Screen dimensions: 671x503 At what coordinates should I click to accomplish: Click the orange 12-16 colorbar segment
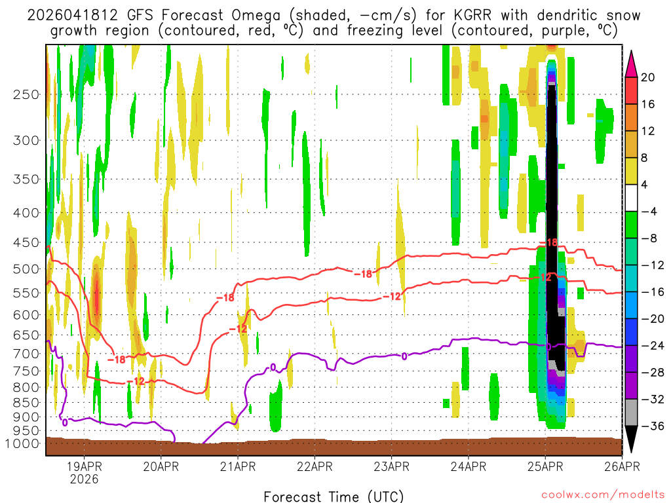(631, 117)
